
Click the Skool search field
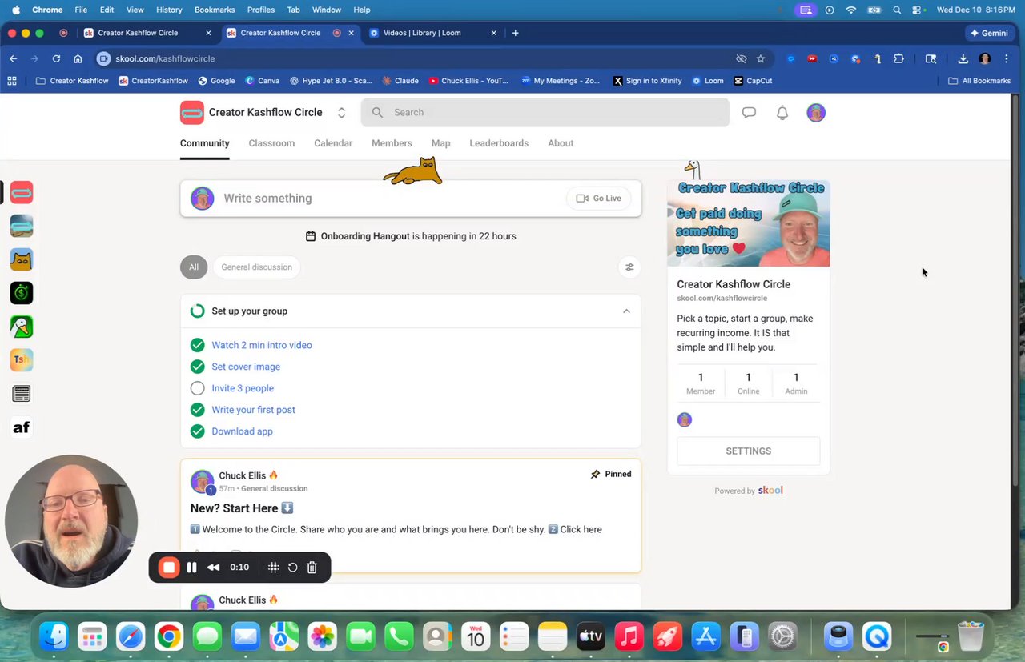point(545,113)
